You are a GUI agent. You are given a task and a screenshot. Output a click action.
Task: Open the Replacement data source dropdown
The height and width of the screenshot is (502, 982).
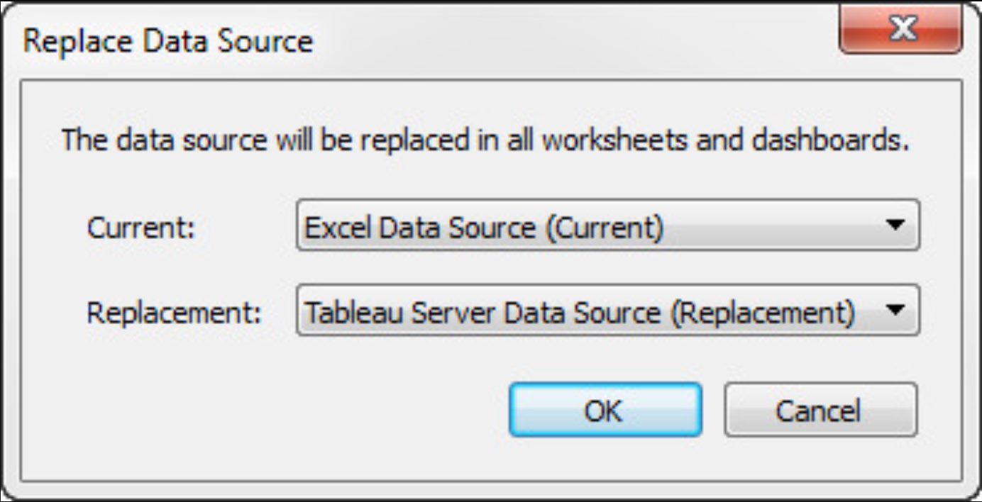(x=607, y=311)
